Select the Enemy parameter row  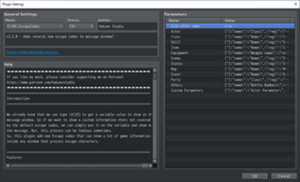230,58
